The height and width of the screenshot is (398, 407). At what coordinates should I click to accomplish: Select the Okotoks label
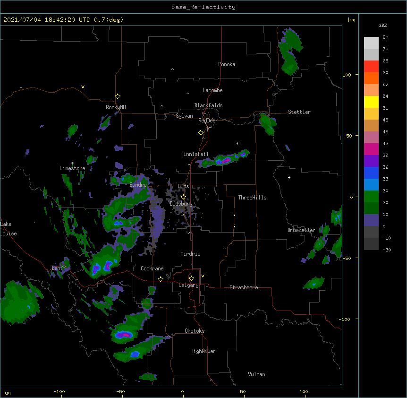coord(195,331)
